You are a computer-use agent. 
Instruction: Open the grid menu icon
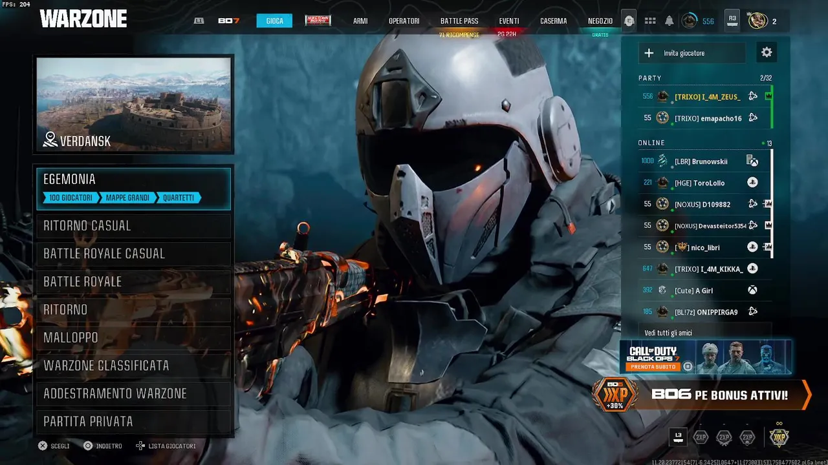pos(650,21)
